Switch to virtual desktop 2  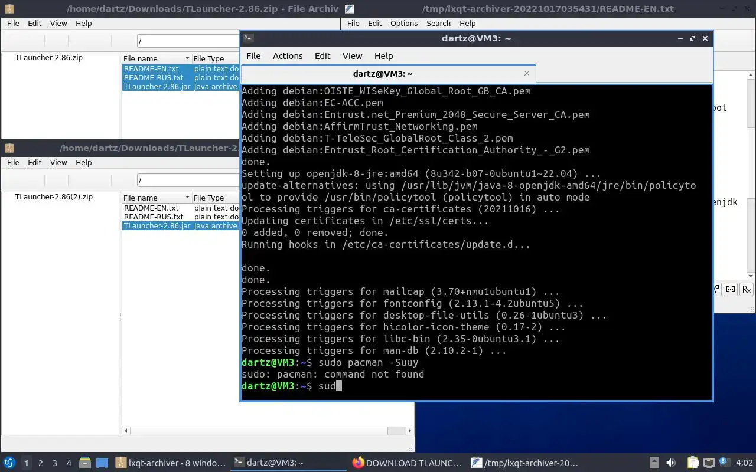click(41, 463)
